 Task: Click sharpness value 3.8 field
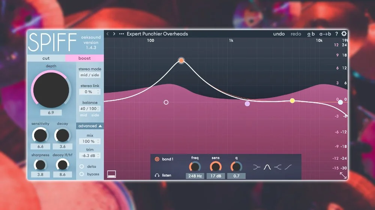point(40,175)
